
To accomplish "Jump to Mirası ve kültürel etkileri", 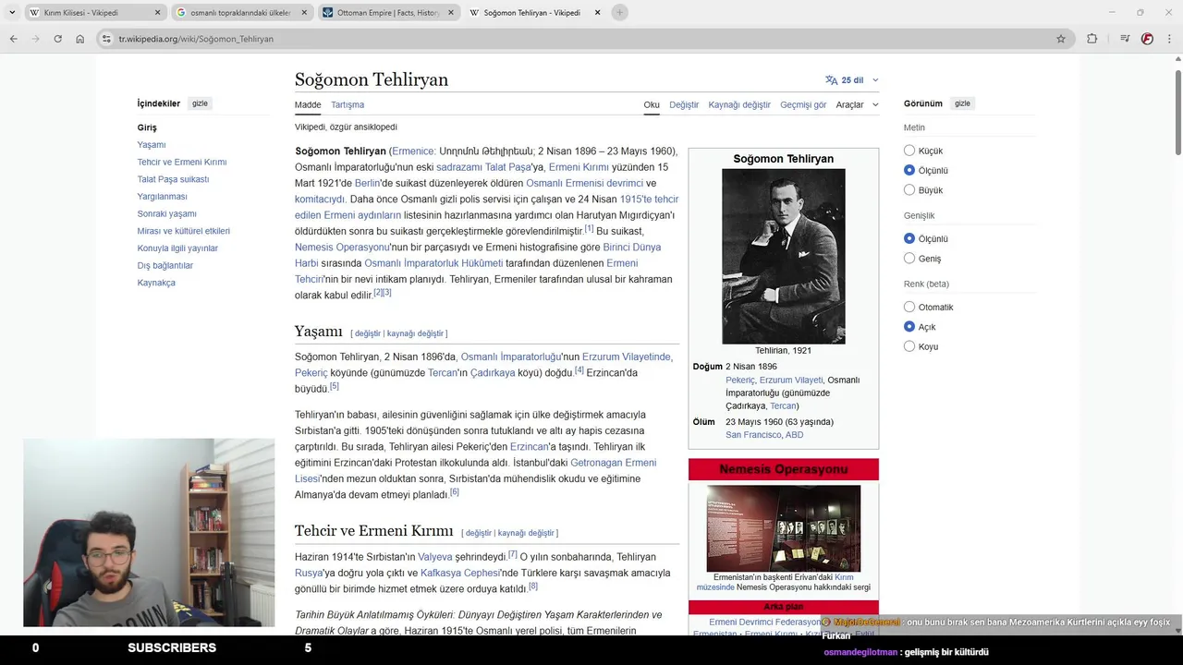I will [x=183, y=231].
